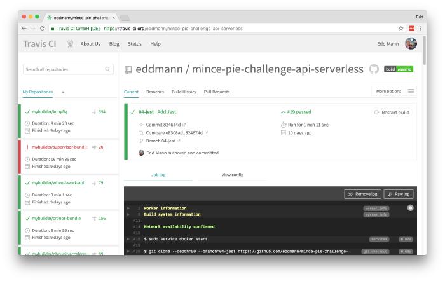Screen dimensions: 445x281
Task: Open the #19 passed build link
Action: (299, 112)
